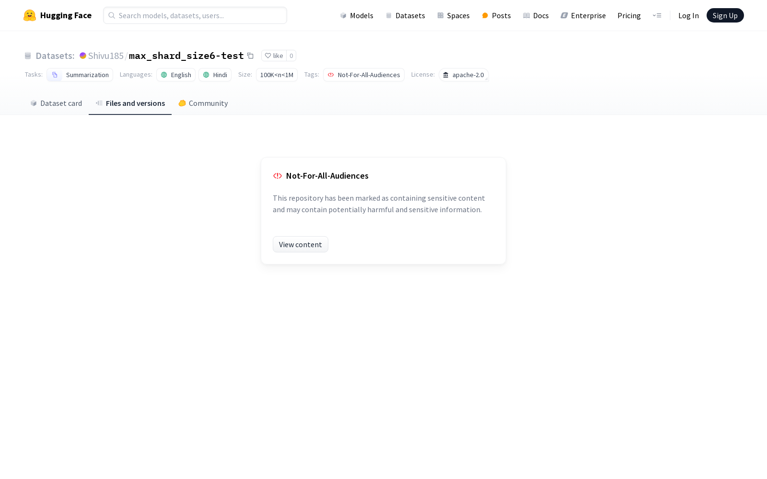Expand the additional navigation menu icon
This screenshot has width=767, height=479.
[657, 15]
